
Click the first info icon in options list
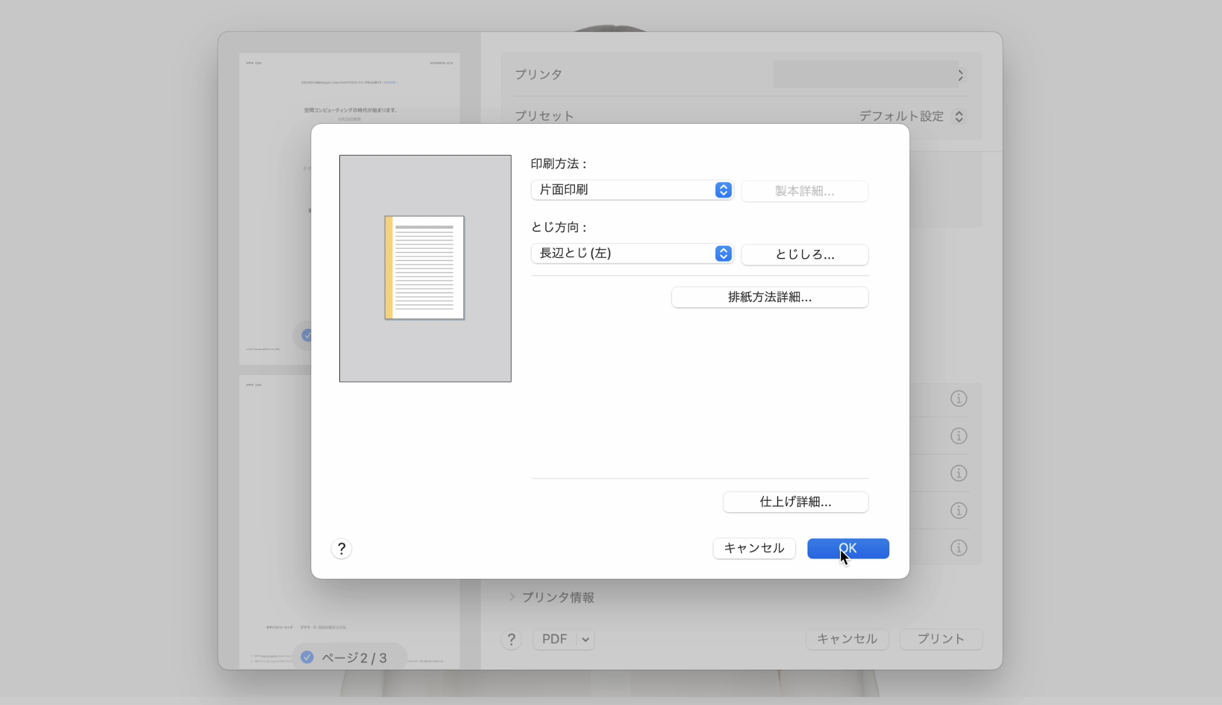pyautogui.click(x=959, y=399)
